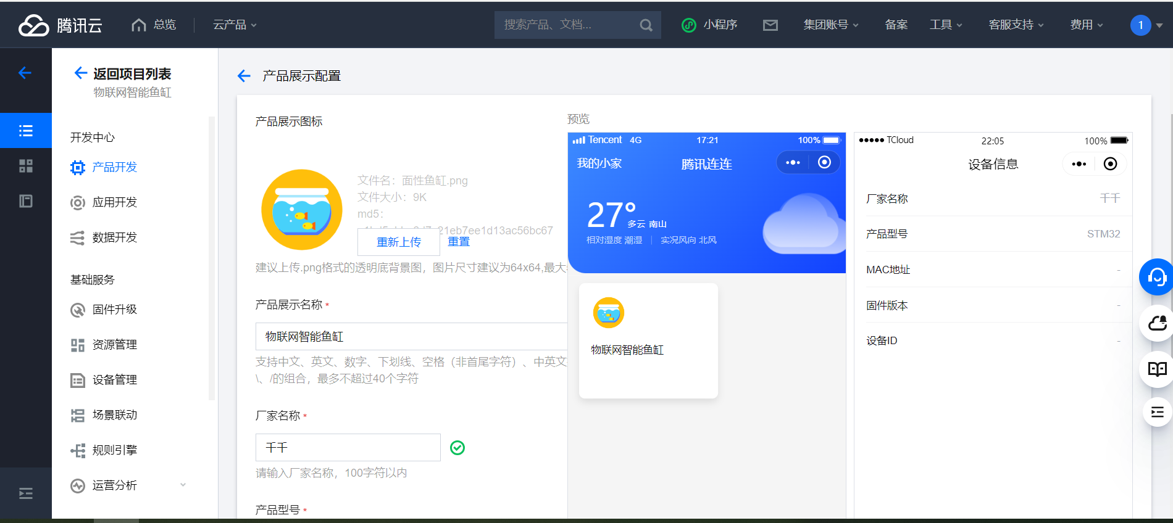The height and width of the screenshot is (523, 1173).
Task: Open the 集团账号 dropdown menu
Action: (x=830, y=25)
